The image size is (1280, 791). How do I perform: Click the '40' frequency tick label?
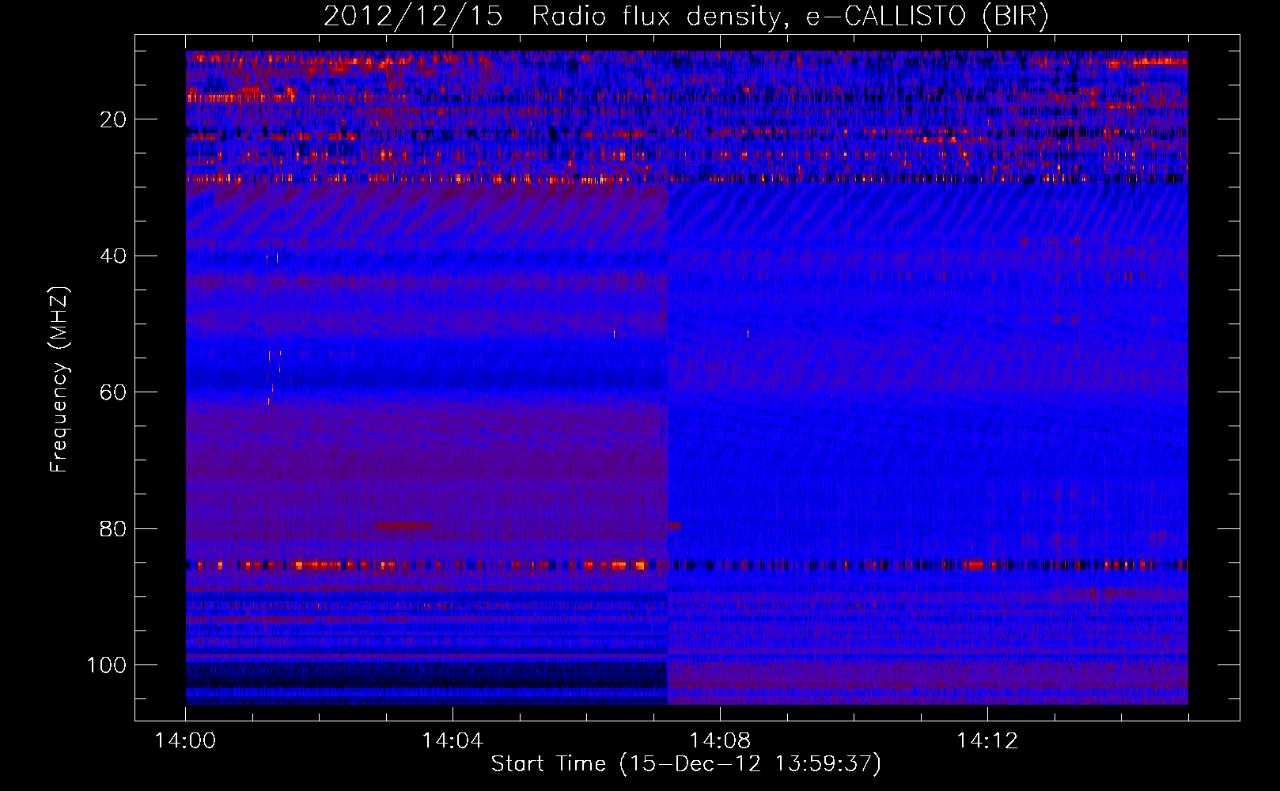[113, 256]
